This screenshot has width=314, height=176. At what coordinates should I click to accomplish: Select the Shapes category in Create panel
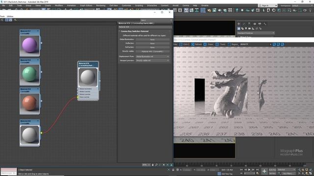click(x=242, y=29)
